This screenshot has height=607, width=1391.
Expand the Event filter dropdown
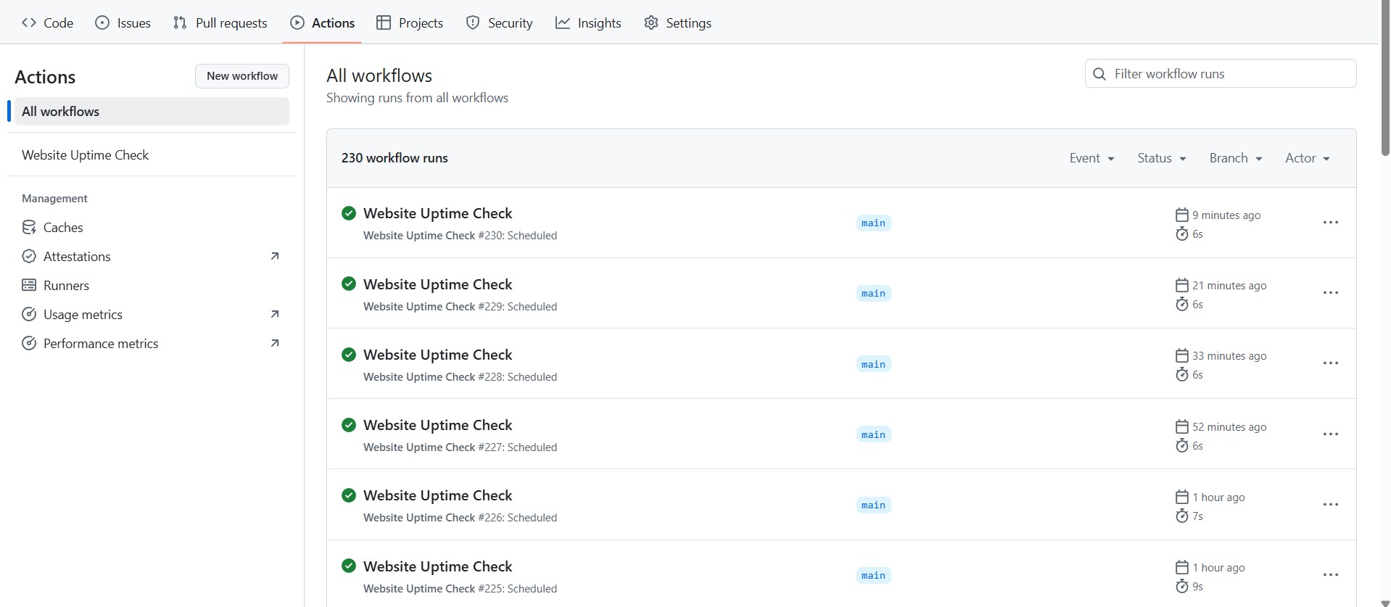1091,158
